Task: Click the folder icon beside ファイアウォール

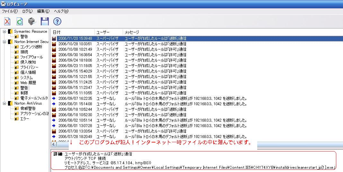Action: (17, 57)
